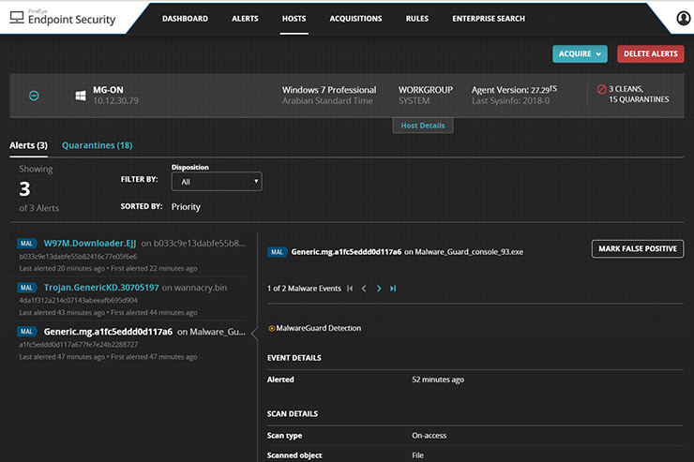Expand the Host Details panel
The height and width of the screenshot is (462, 694).
(422, 126)
